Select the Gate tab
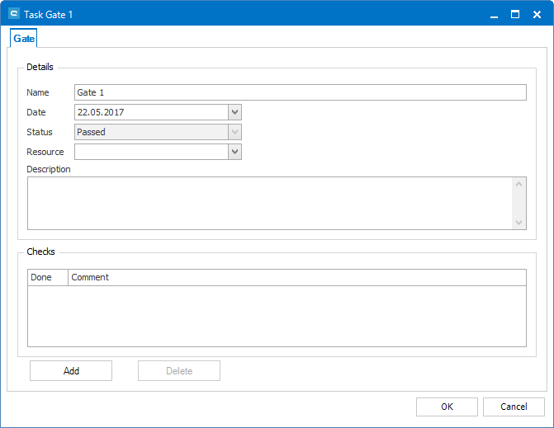The height and width of the screenshot is (428, 554). point(24,39)
